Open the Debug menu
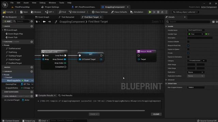This screenshot has height=122, width=218. (x=42, y=3)
